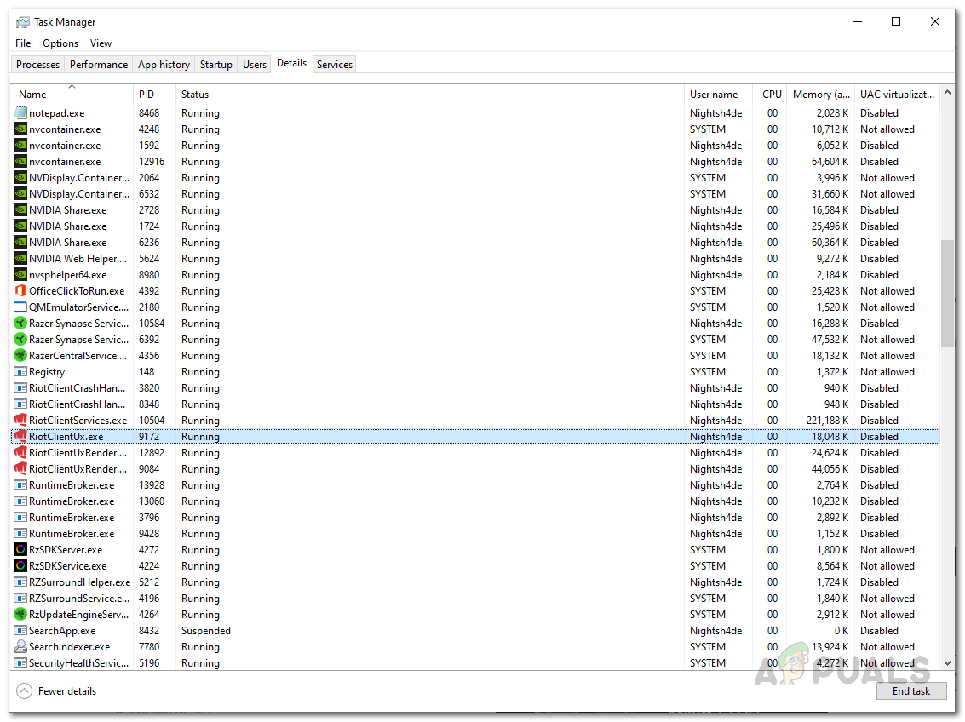Viewport: 965px width, 722px height.
Task: Click the RZSurroundHelper.exe icon
Action: (x=20, y=582)
